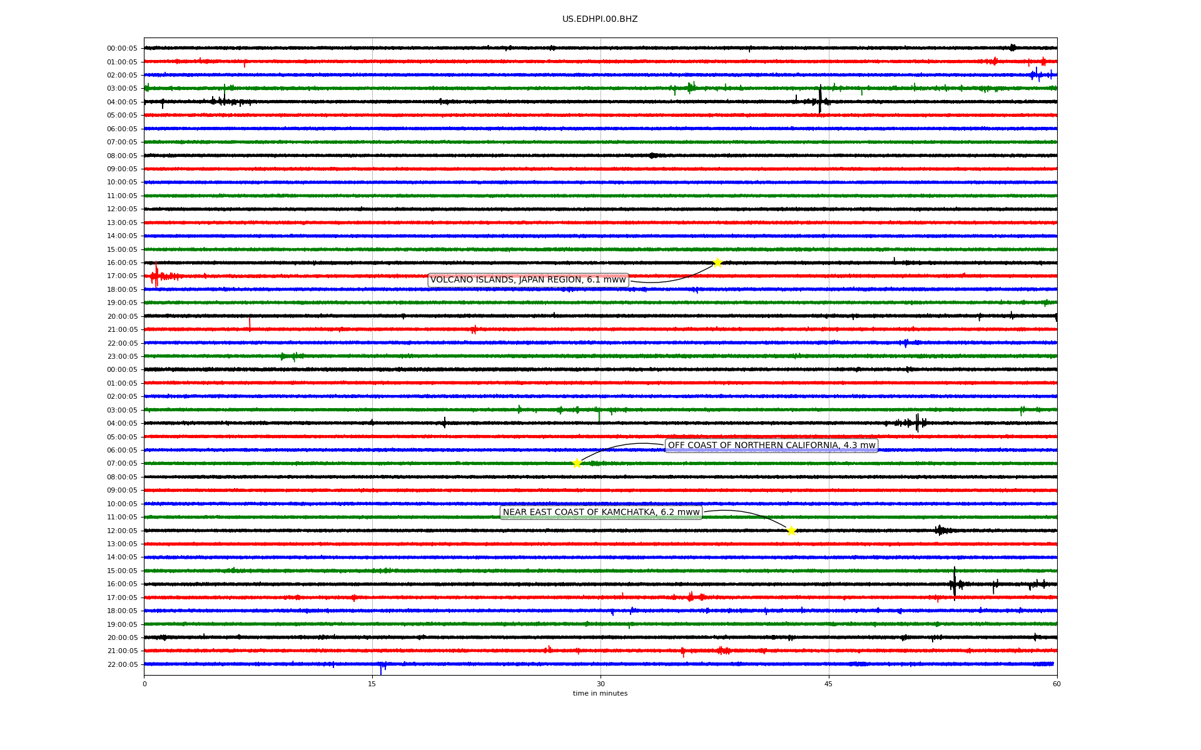Screen dimensions: 1201x750
Task: Select the OFF COAST OF NORTHERN CALIFORNIA label
Action: 771,446
